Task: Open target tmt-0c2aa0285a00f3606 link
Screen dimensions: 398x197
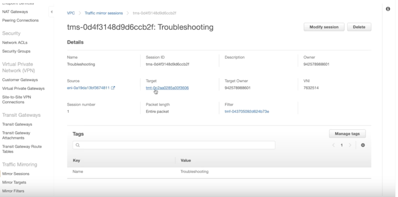Action: (167, 88)
